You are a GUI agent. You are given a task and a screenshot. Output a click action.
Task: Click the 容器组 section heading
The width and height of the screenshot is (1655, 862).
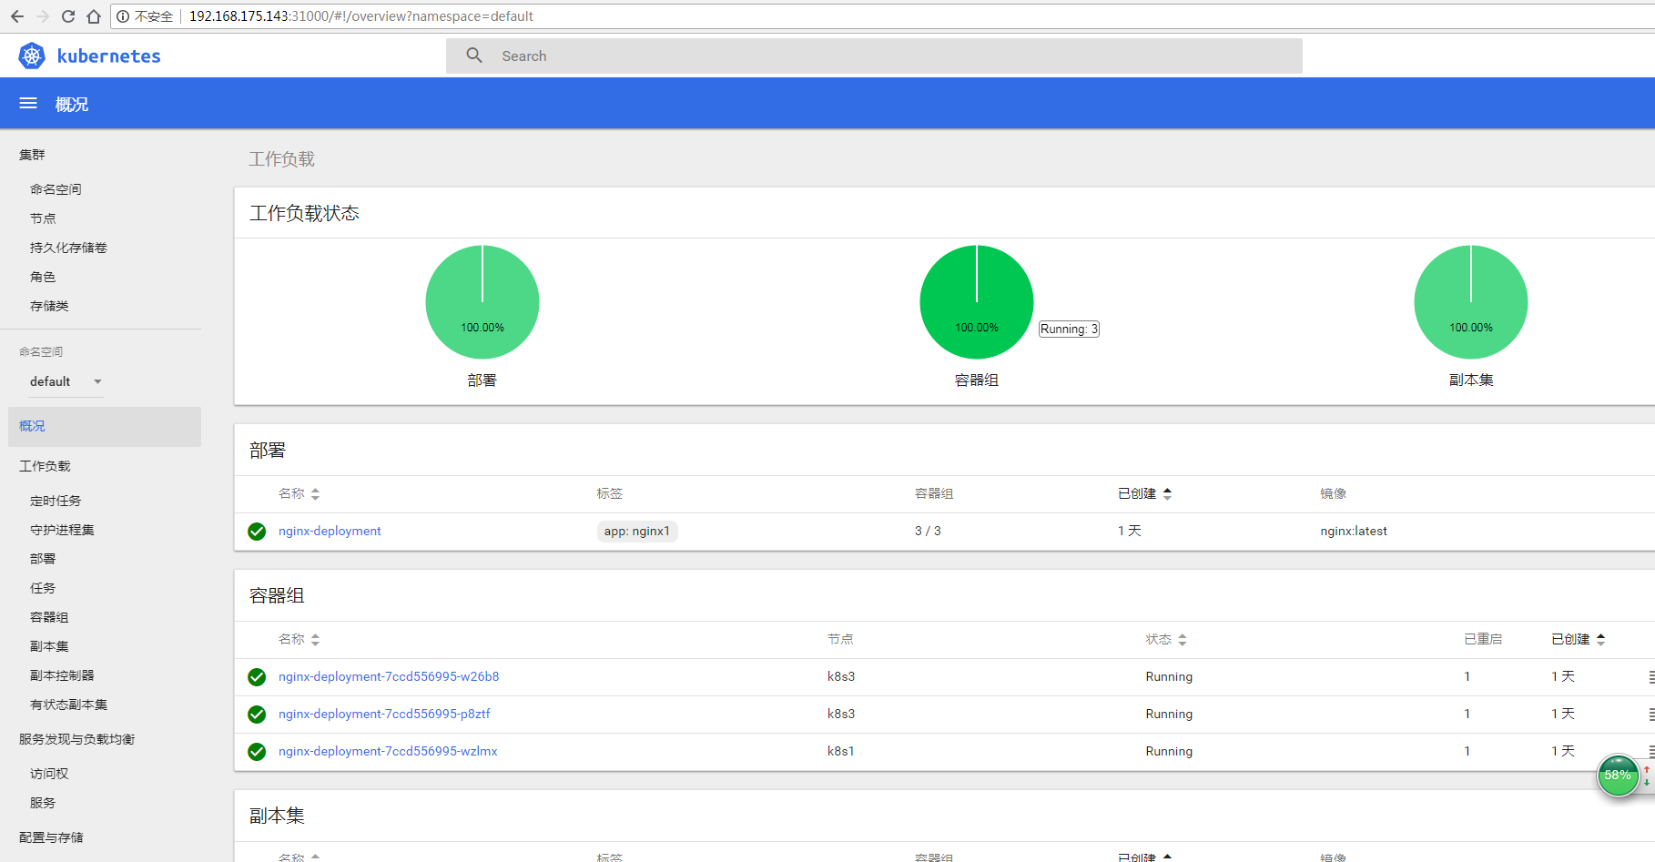pos(277,596)
